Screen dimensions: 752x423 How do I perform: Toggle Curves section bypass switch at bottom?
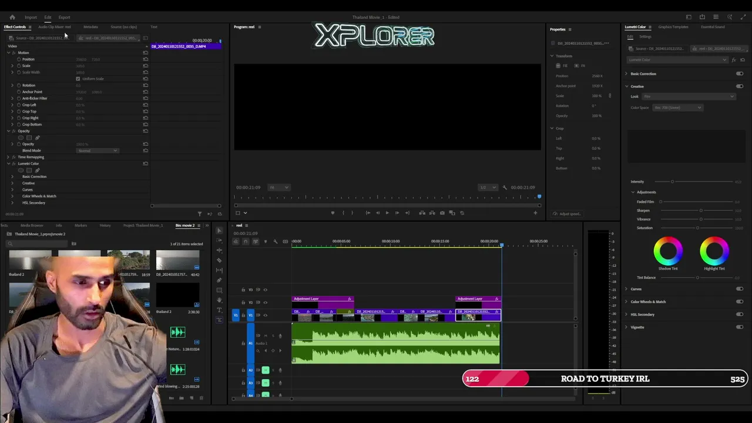(x=740, y=288)
